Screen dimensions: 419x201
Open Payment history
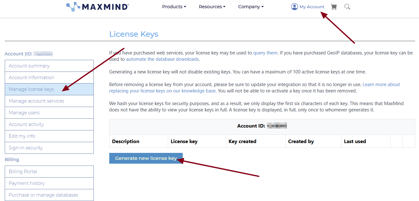click(49, 183)
